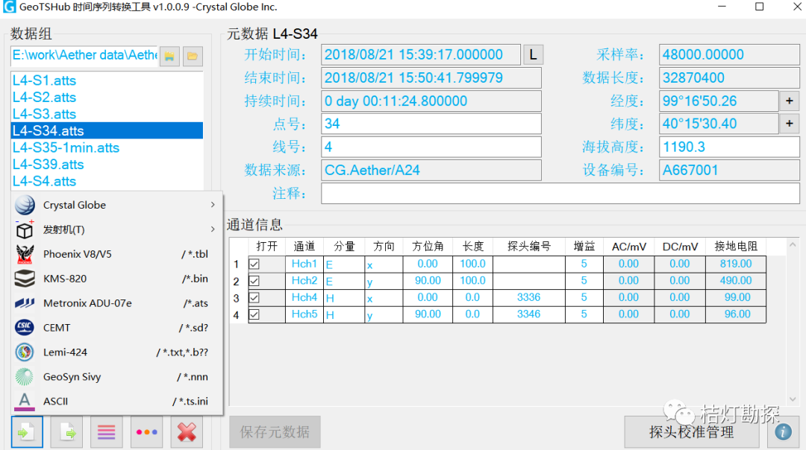Click the blue info icon button

[x=783, y=432]
